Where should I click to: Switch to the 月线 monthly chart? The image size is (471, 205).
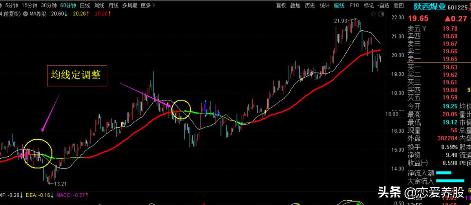click(x=113, y=5)
